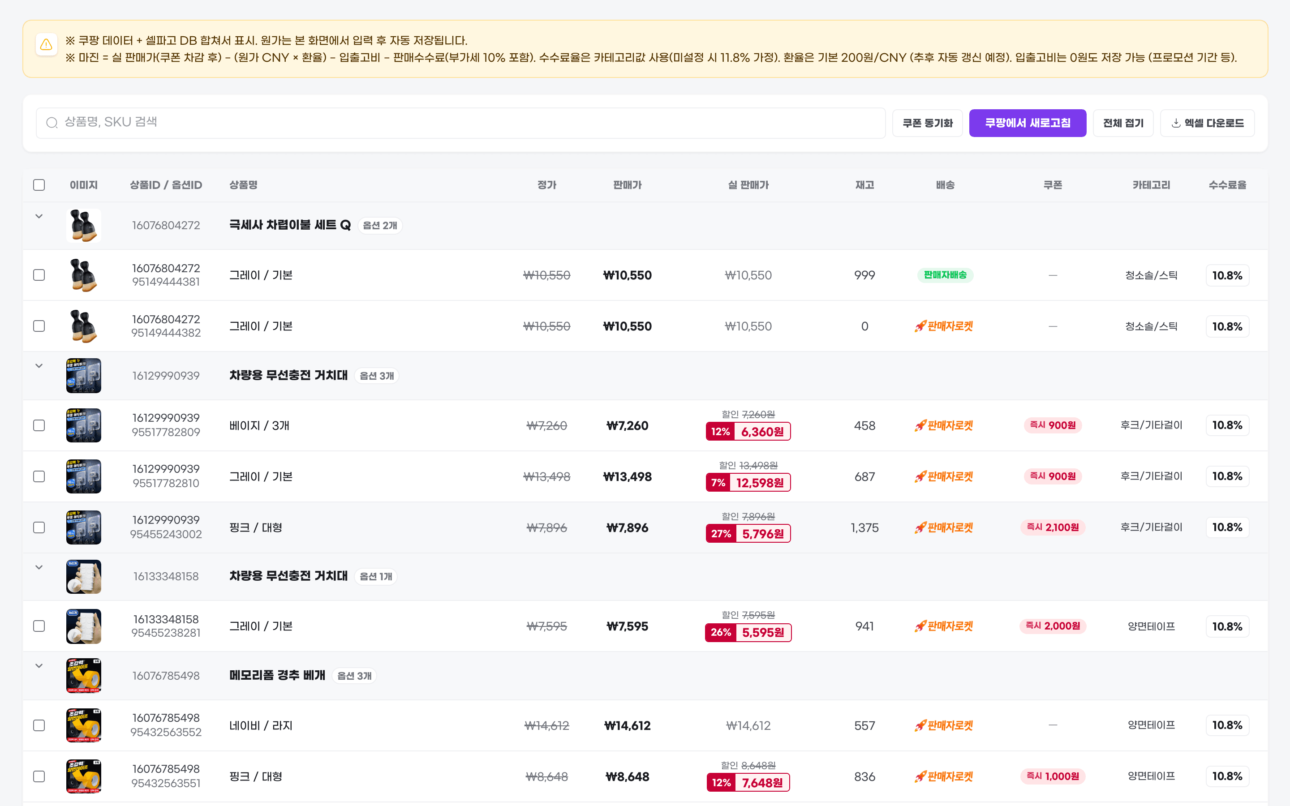Click the 재고 column header

[x=864, y=185]
